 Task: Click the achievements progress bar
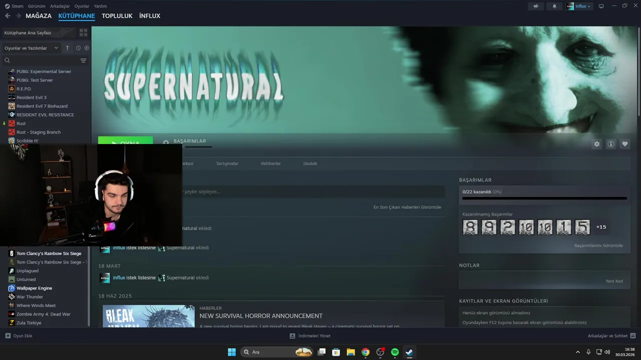point(544,198)
